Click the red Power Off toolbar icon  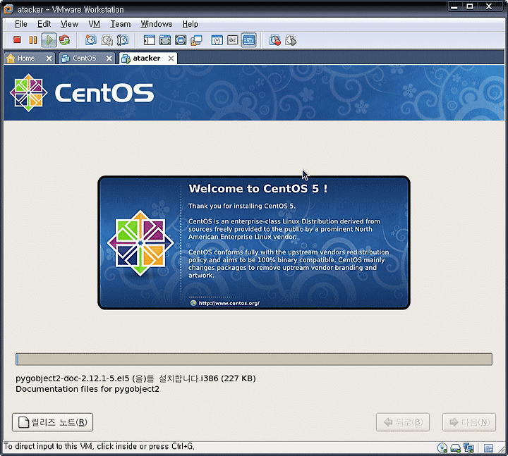tap(17, 39)
